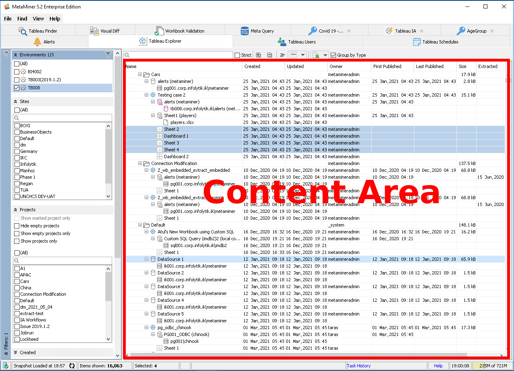Collapse the Environments section

[x=16, y=55]
